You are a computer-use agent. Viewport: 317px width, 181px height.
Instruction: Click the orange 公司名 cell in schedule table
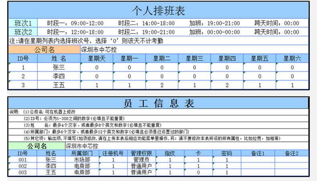point(44,50)
